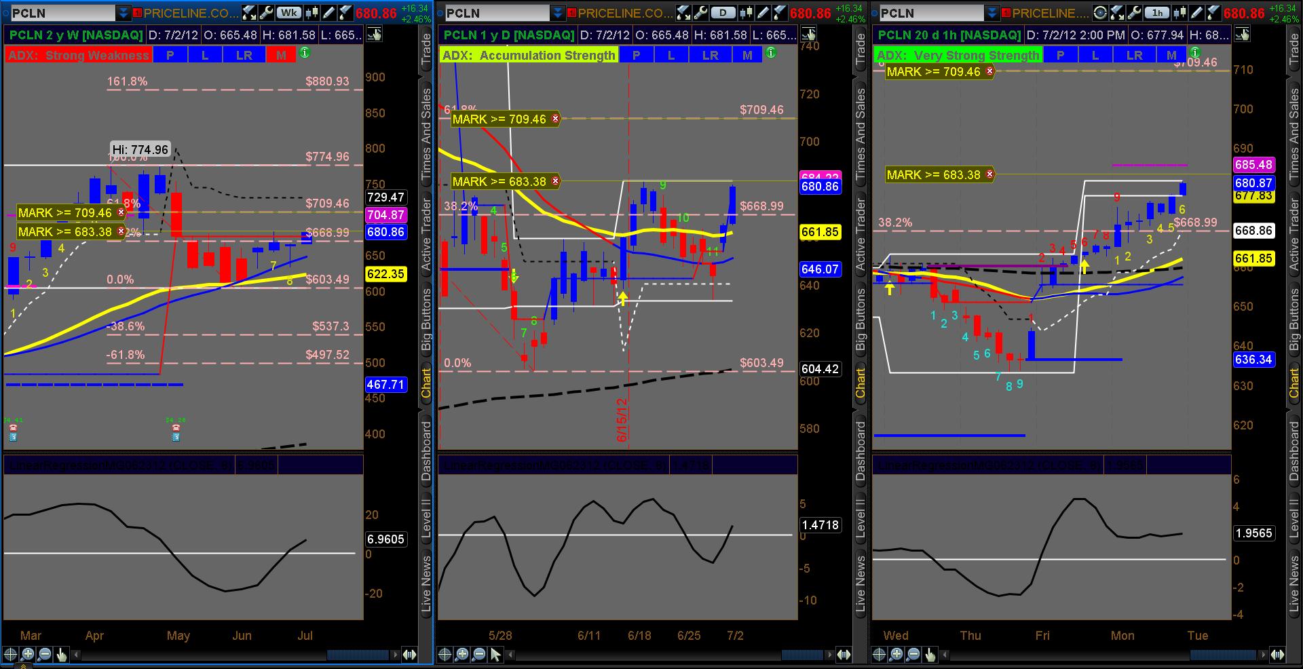
Task: Zoom in on the daily chart
Action: tap(461, 655)
